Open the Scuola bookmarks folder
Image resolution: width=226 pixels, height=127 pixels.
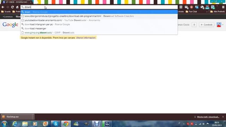pyautogui.click(x=6, y=12)
